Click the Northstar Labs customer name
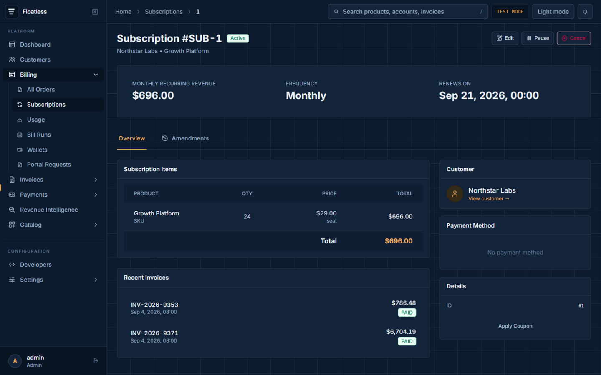 pos(492,190)
